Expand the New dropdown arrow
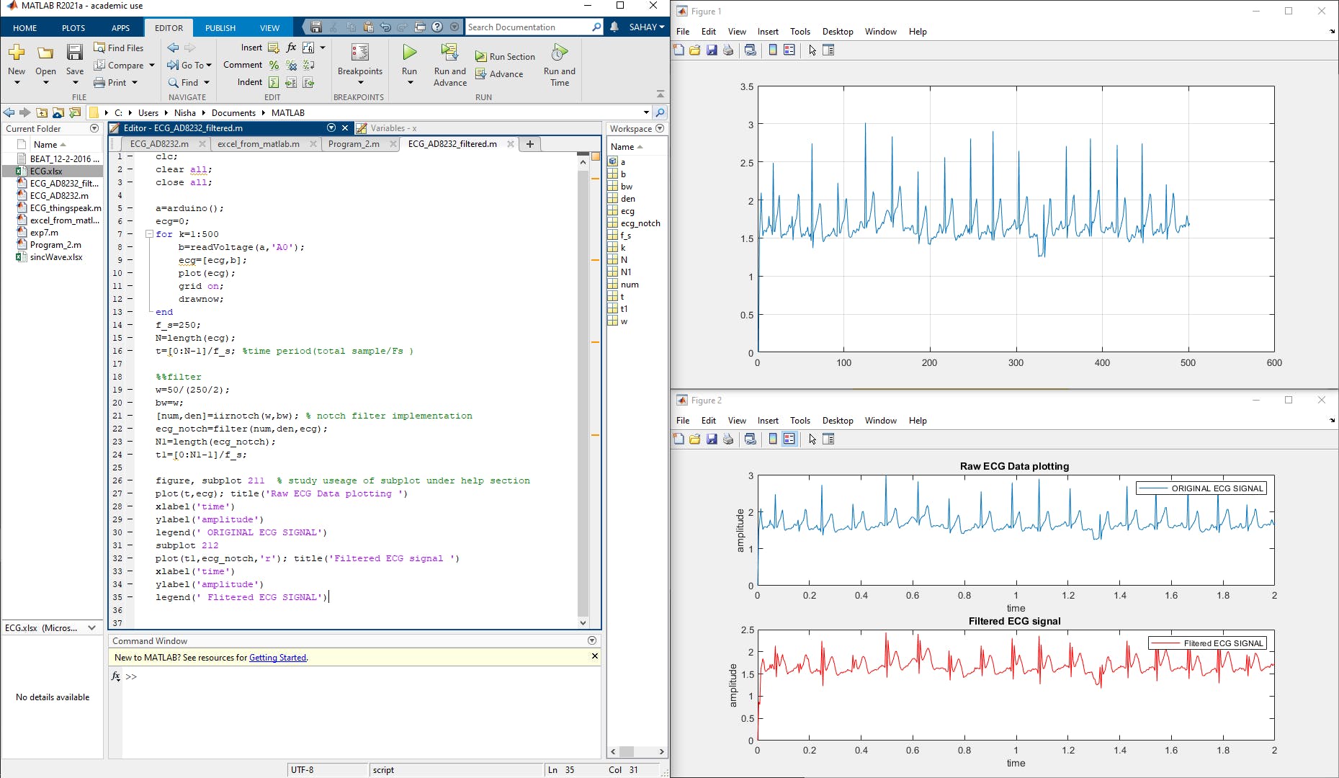 (x=17, y=83)
